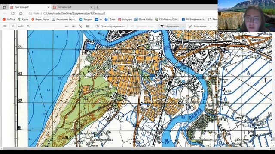Click the 'Тижманали' place label

click(104, 140)
